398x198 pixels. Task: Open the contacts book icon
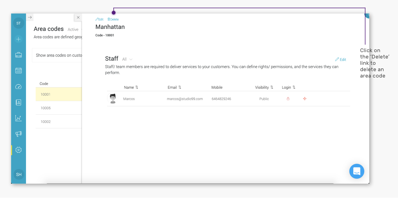[19, 102]
